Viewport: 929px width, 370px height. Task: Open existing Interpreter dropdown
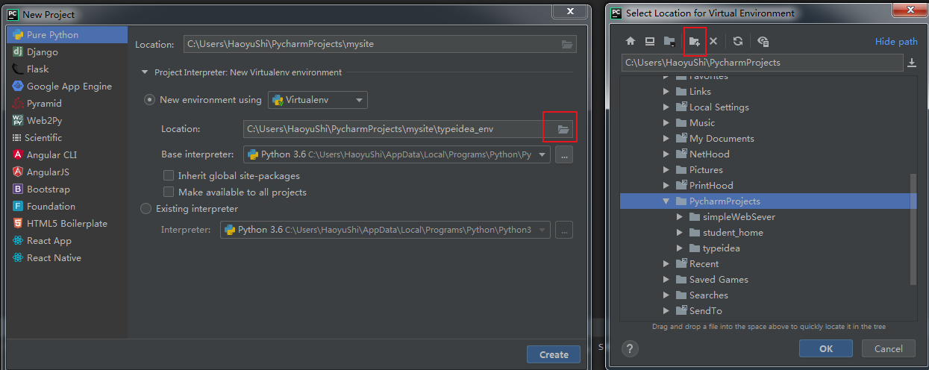tap(385, 230)
